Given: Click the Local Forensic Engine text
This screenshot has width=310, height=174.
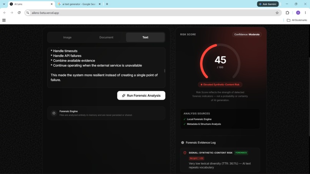Looking at the screenshot, I should tap(199, 119).
